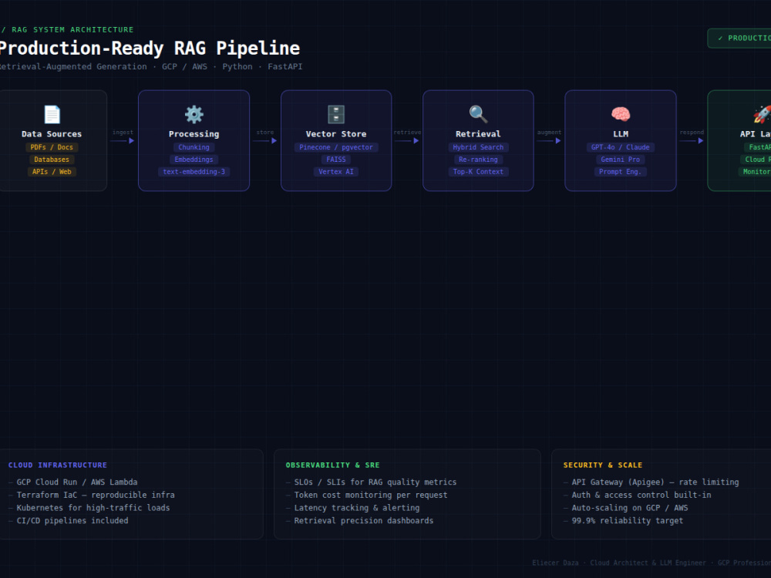Image resolution: width=771 pixels, height=578 pixels.
Task: Click the Vector Store cabinet icon
Action: coord(336,115)
